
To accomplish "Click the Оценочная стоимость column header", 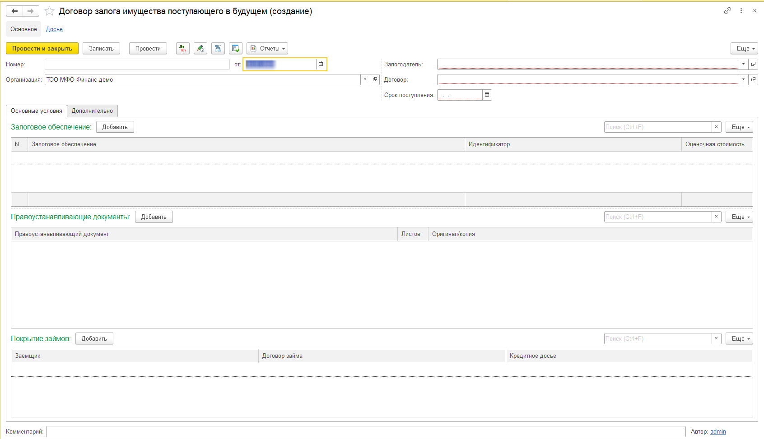I will tap(717, 144).
